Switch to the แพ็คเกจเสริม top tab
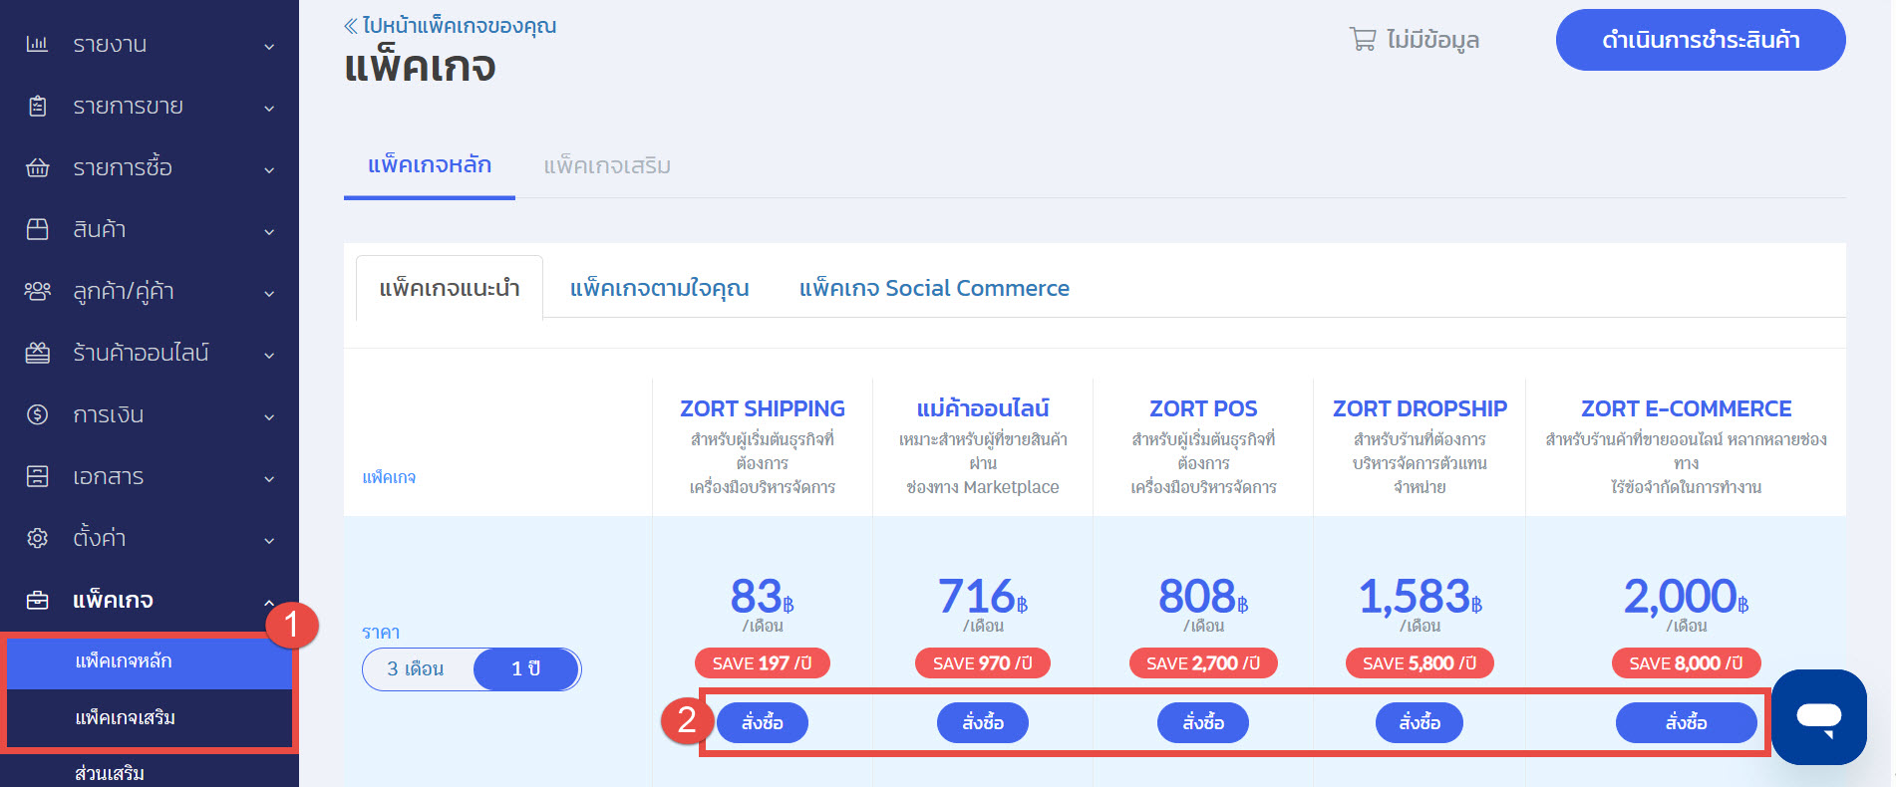This screenshot has height=787, width=1896. tap(606, 165)
